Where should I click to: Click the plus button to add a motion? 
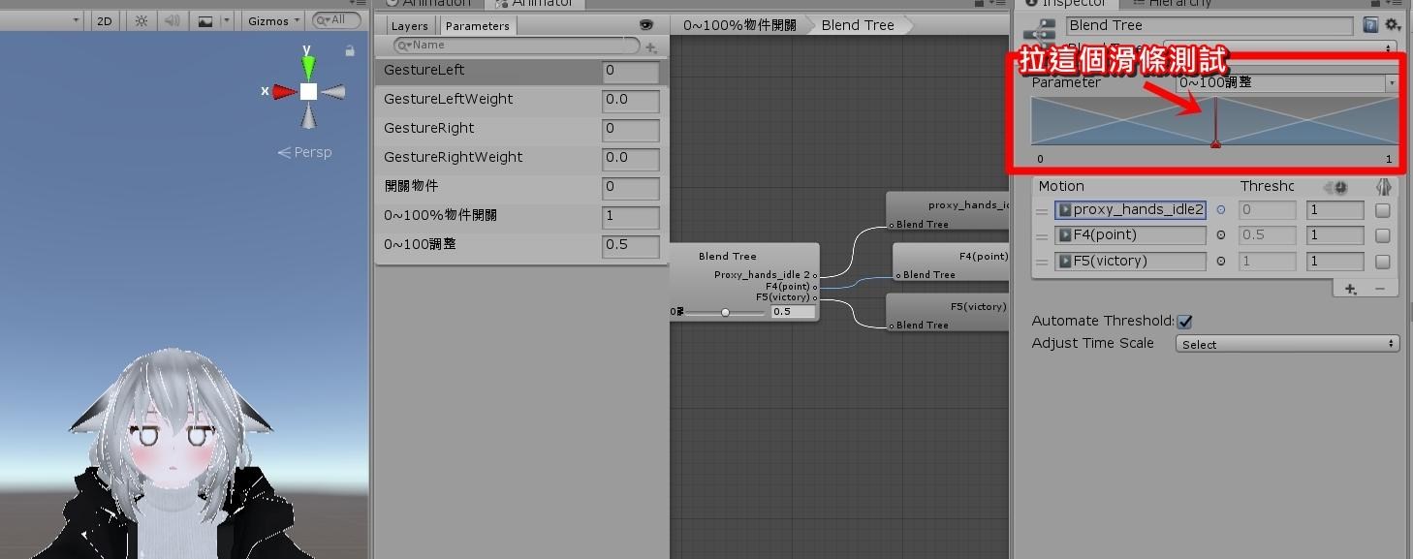(1350, 288)
